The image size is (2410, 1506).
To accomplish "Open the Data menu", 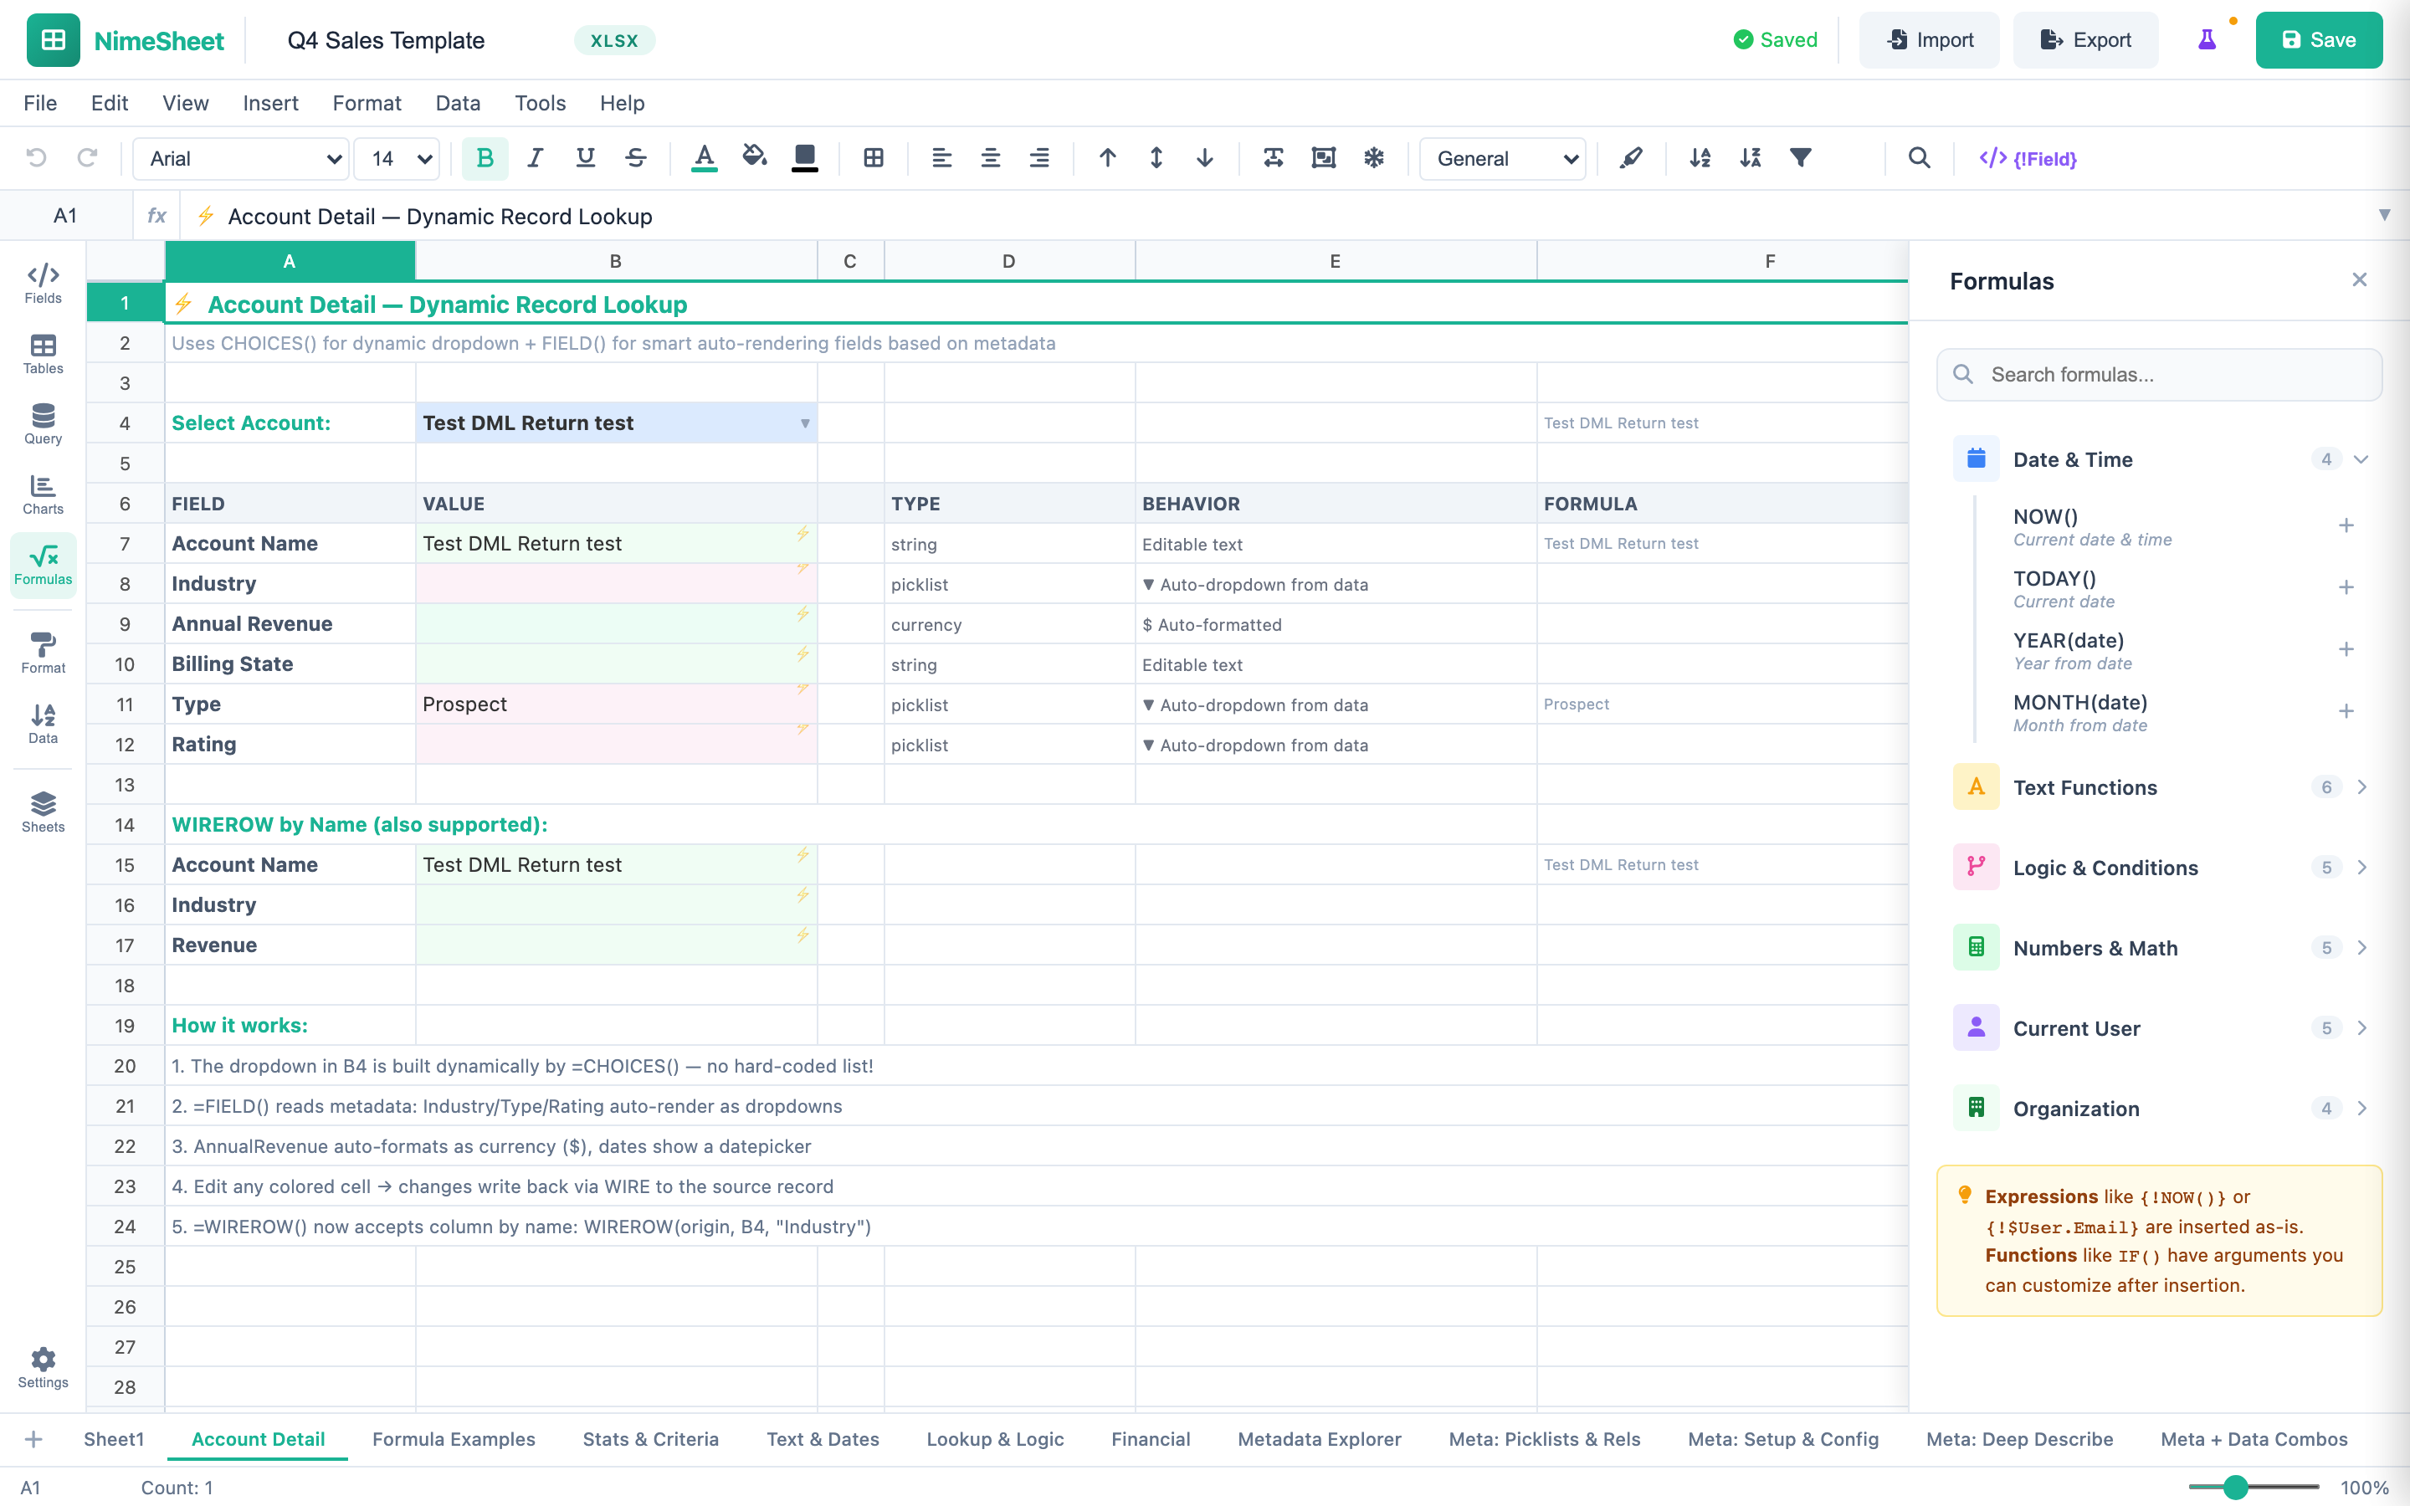I will click(x=457, y=103).
